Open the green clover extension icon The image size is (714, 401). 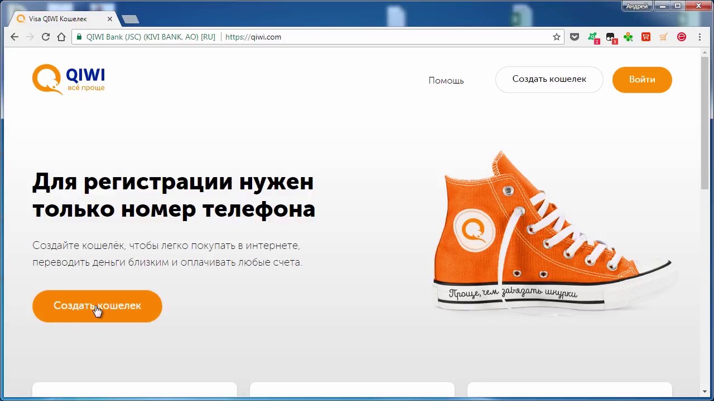point(629,37)
